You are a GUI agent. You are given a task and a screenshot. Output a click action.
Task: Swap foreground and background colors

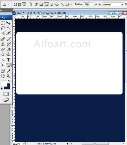pyautogui.click(x=9, y=81)
